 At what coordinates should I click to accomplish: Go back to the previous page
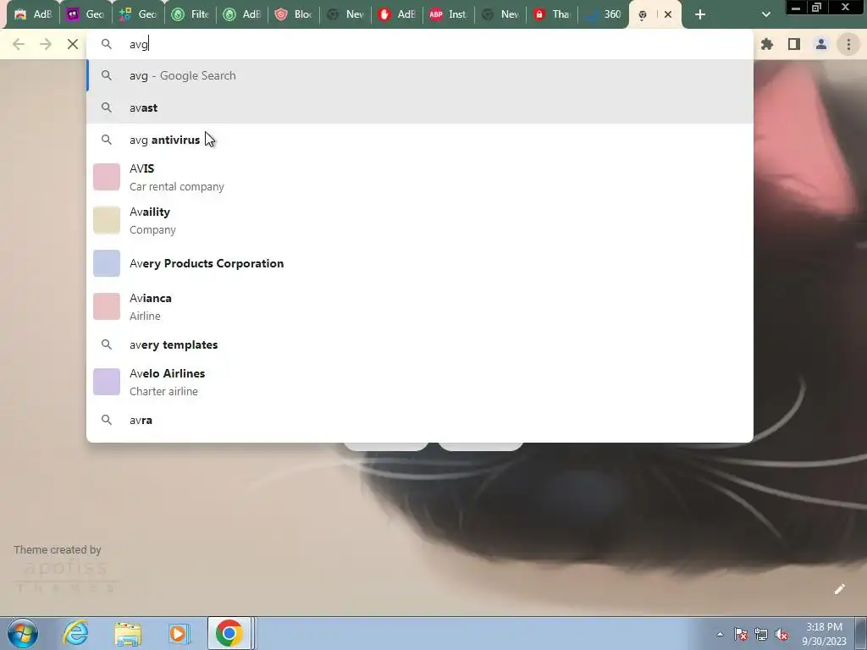click(x=19, y=44)
